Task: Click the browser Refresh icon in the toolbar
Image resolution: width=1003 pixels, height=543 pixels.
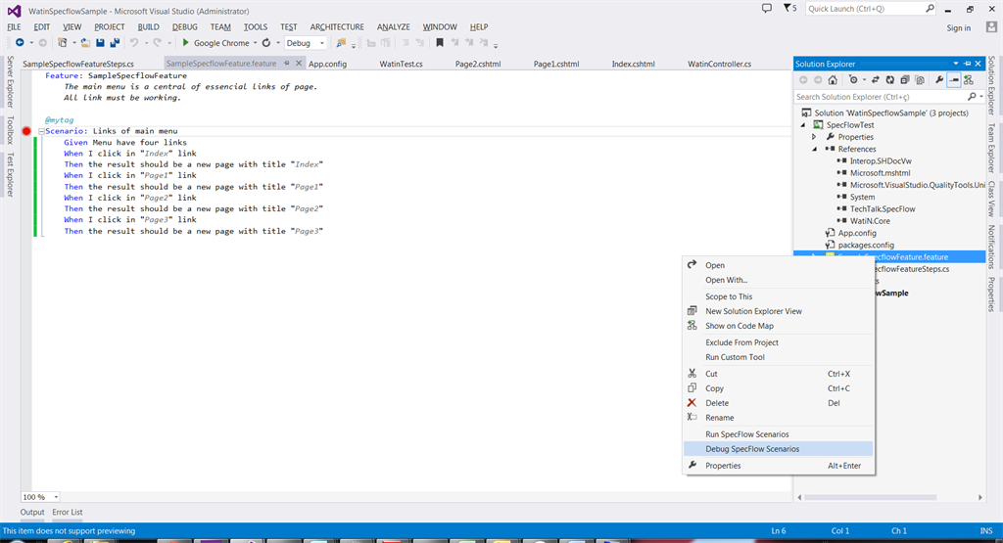Action: point(266,43)
